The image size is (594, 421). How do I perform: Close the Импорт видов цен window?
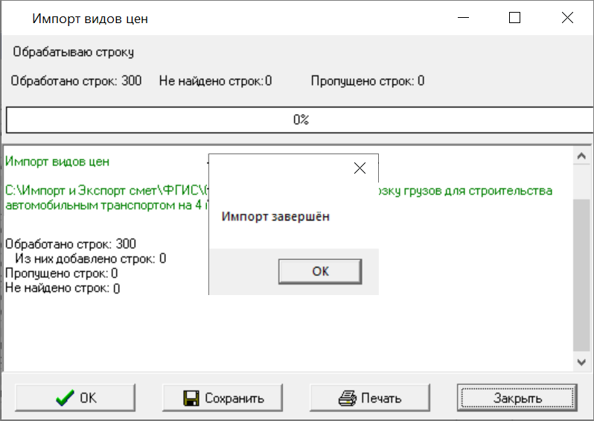tap(567, 17)
